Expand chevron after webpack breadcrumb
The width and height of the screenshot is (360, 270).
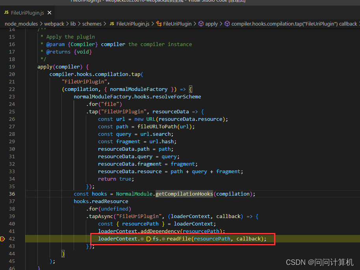(67, 24)
